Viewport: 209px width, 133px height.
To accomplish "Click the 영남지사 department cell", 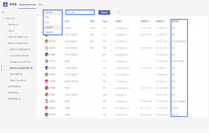I will (68, 28).
